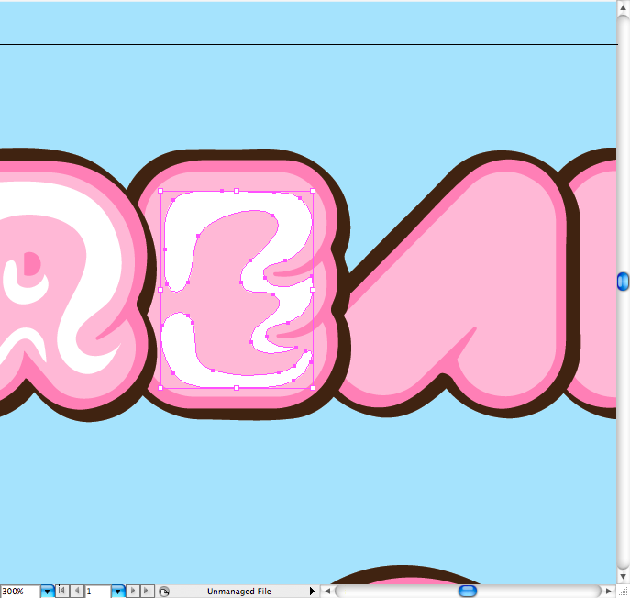
Task: Click the bottom-right bounding box handle
Action: coord(313,388)
